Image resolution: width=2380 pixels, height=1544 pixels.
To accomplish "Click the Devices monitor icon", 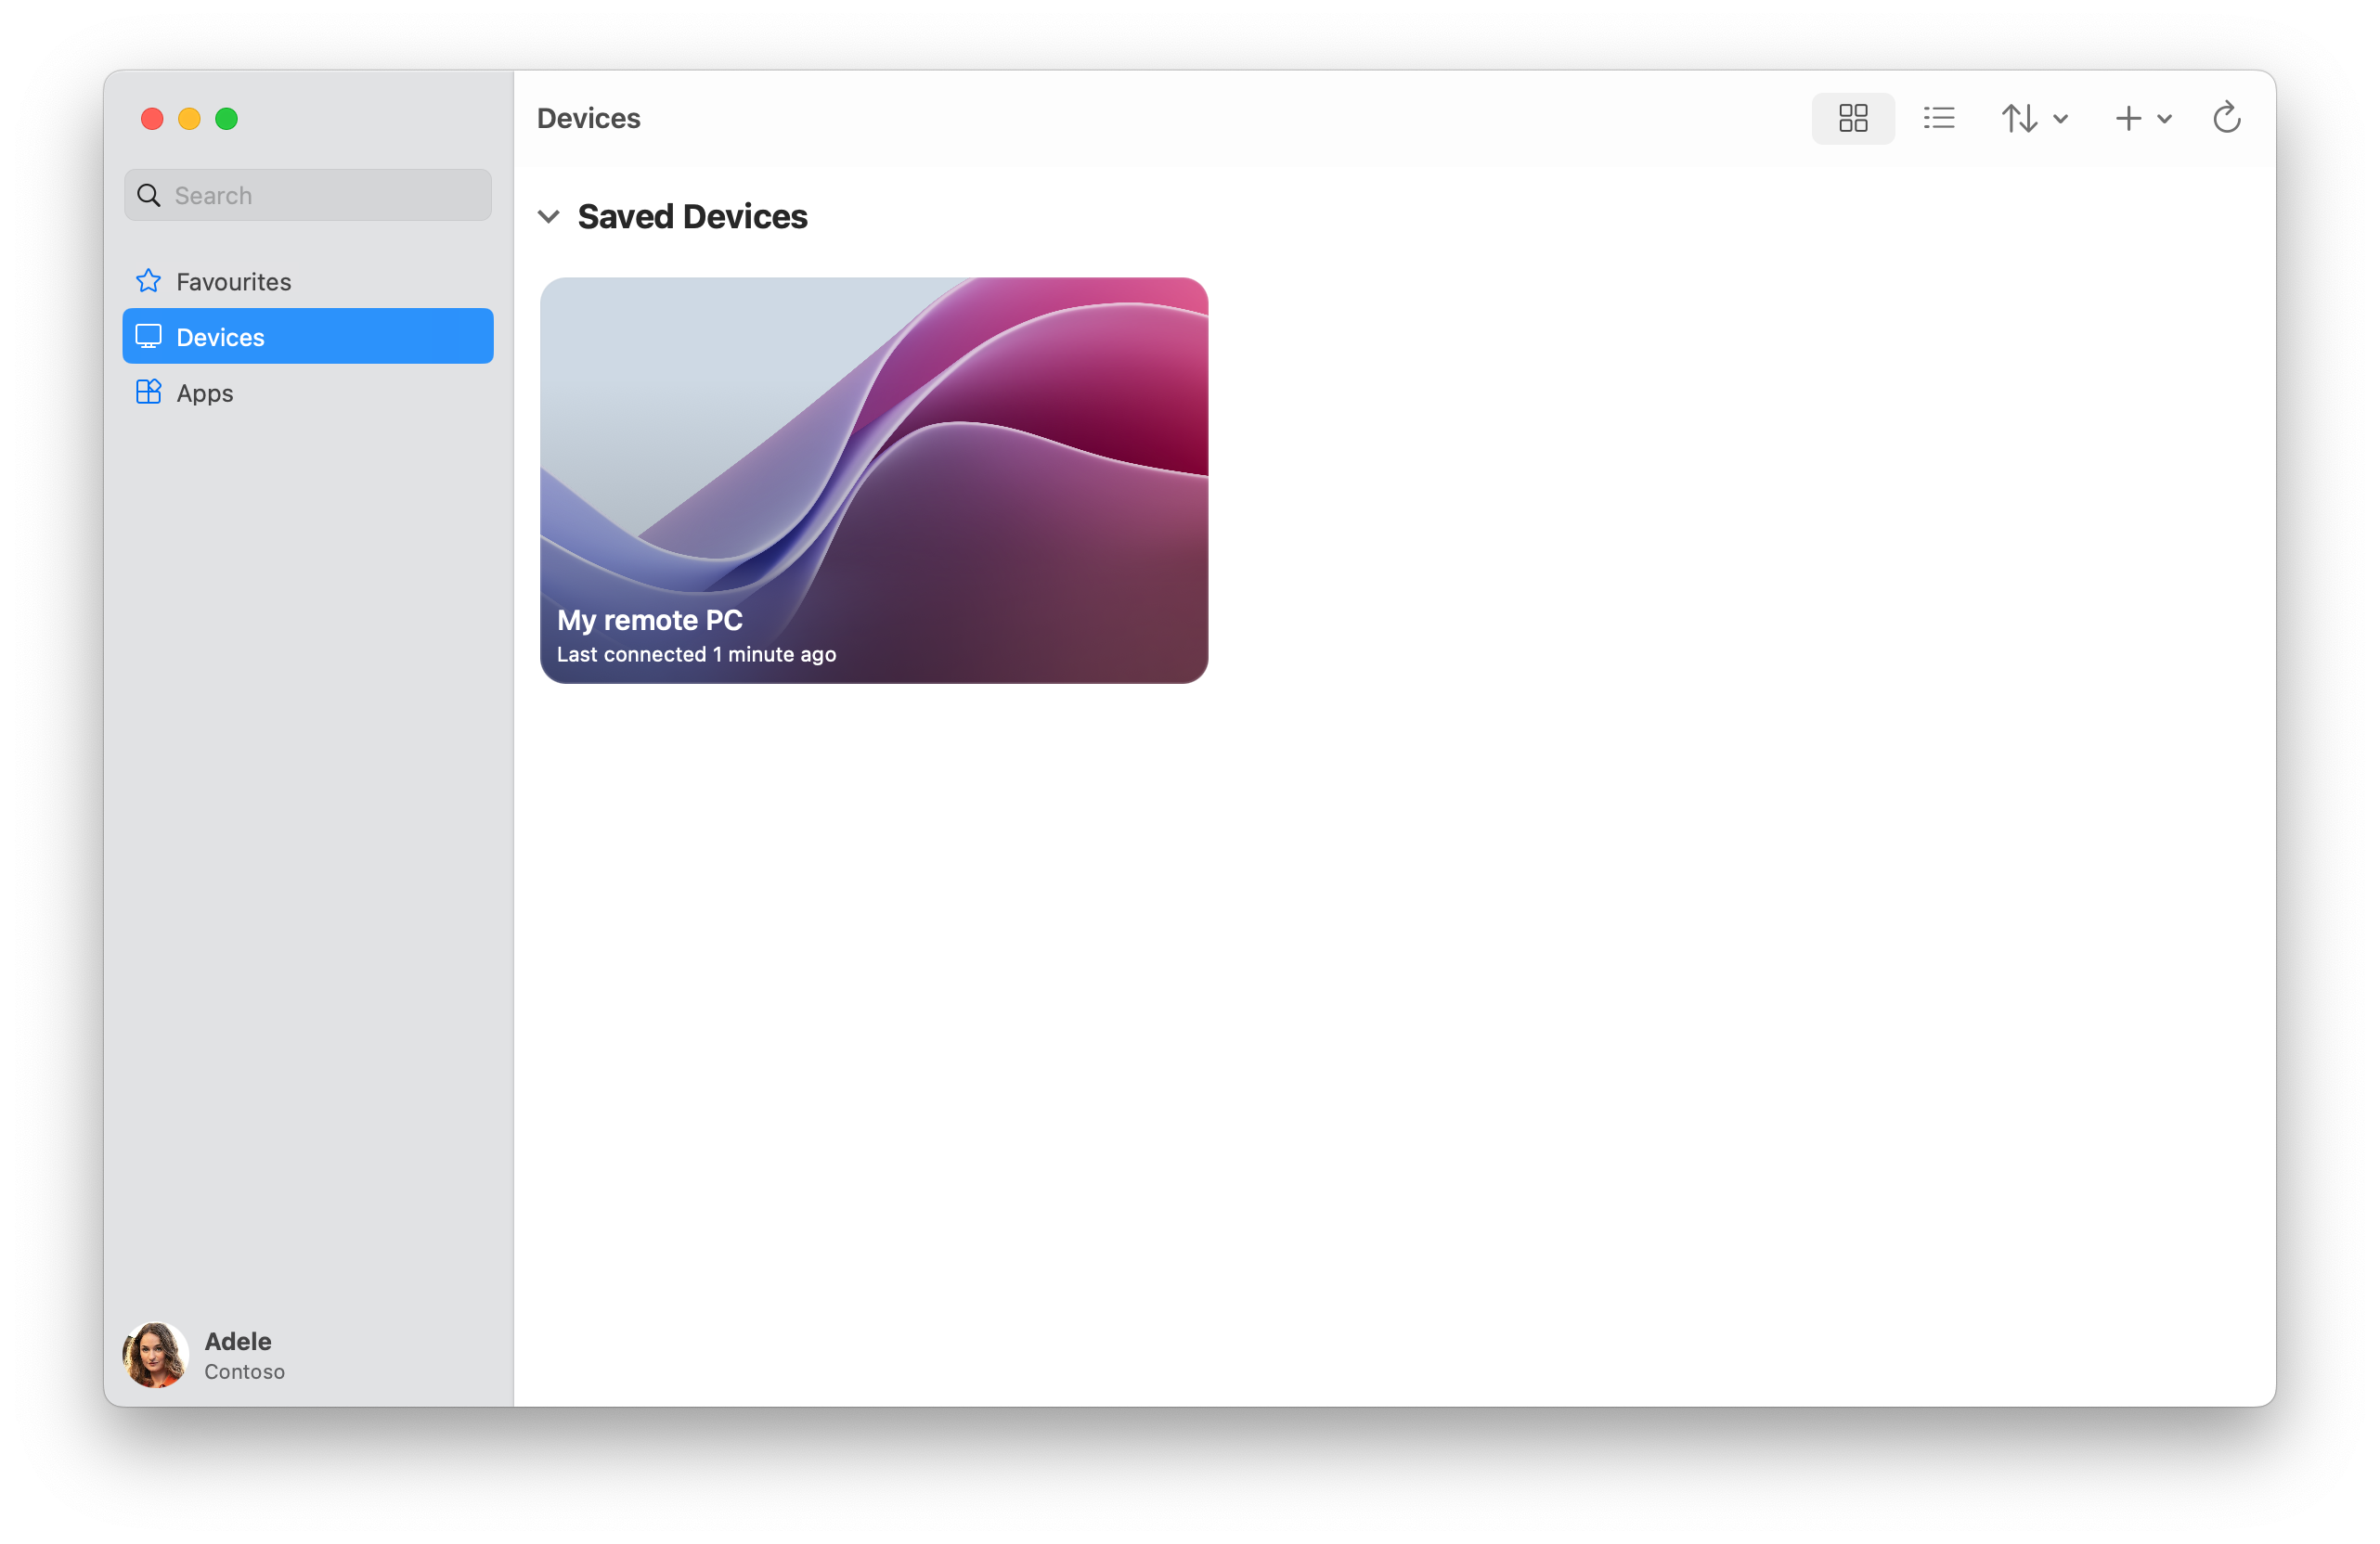I will pos(148,337).
